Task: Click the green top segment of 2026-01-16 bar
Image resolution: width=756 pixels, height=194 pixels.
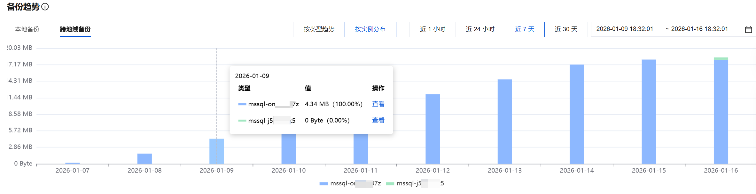Action: click(x=721, y=59)
